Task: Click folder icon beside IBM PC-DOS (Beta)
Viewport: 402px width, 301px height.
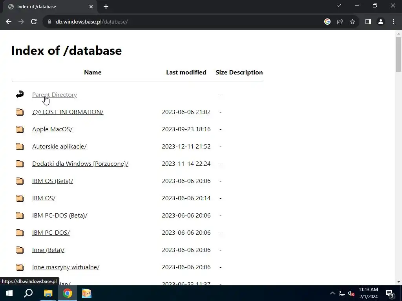Action: [20, 215]
